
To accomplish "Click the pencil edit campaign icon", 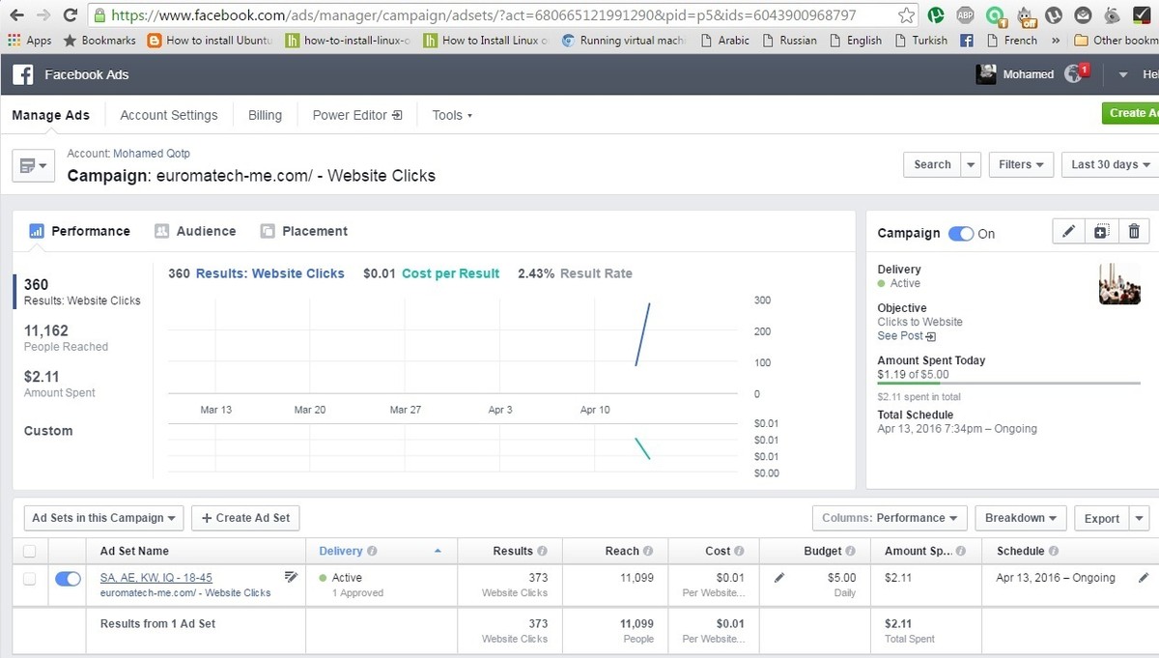I will click(x=1068, y=232).
